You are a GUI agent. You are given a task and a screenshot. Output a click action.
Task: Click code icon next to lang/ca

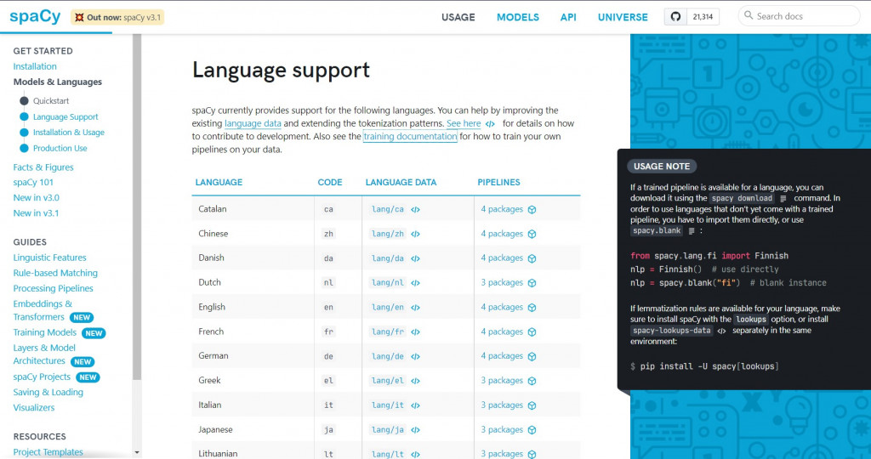[415, 210]
